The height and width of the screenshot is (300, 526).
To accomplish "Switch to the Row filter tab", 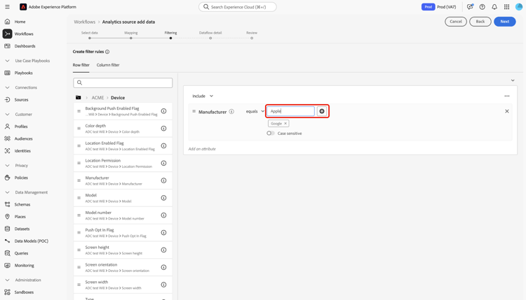I will point(81,65).
